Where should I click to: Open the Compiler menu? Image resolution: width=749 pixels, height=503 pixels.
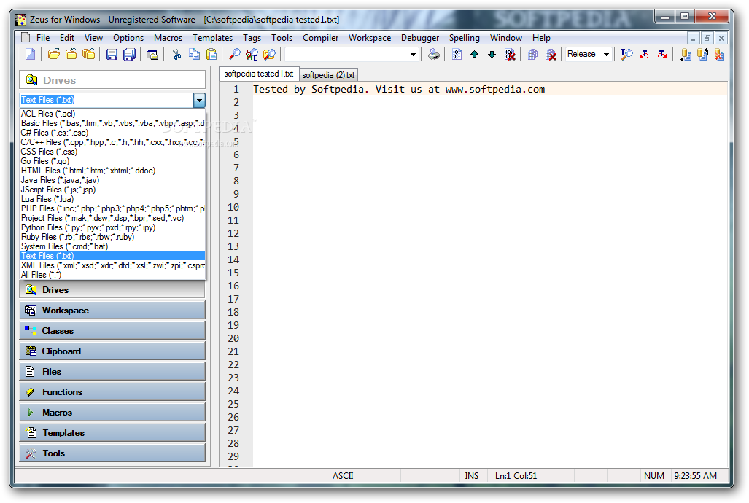click(320, 38)
